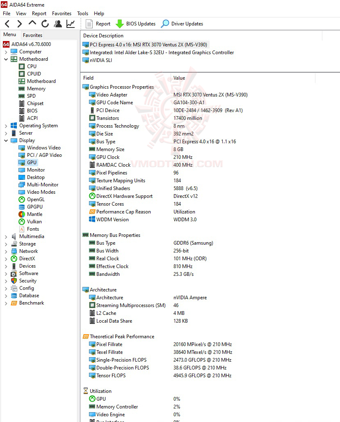This screenshot has width=340, height=422.
Task: Refresh the page with the circular arrow
Action: click(45, 24)
